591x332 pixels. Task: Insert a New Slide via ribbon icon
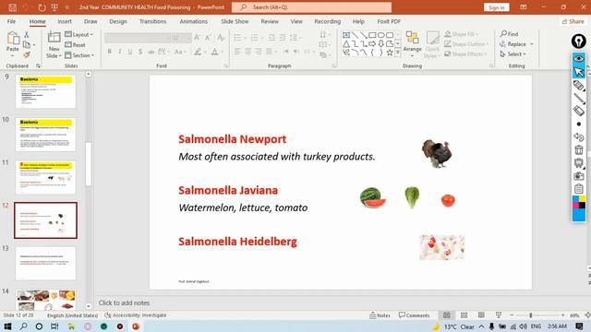point(54,38)
